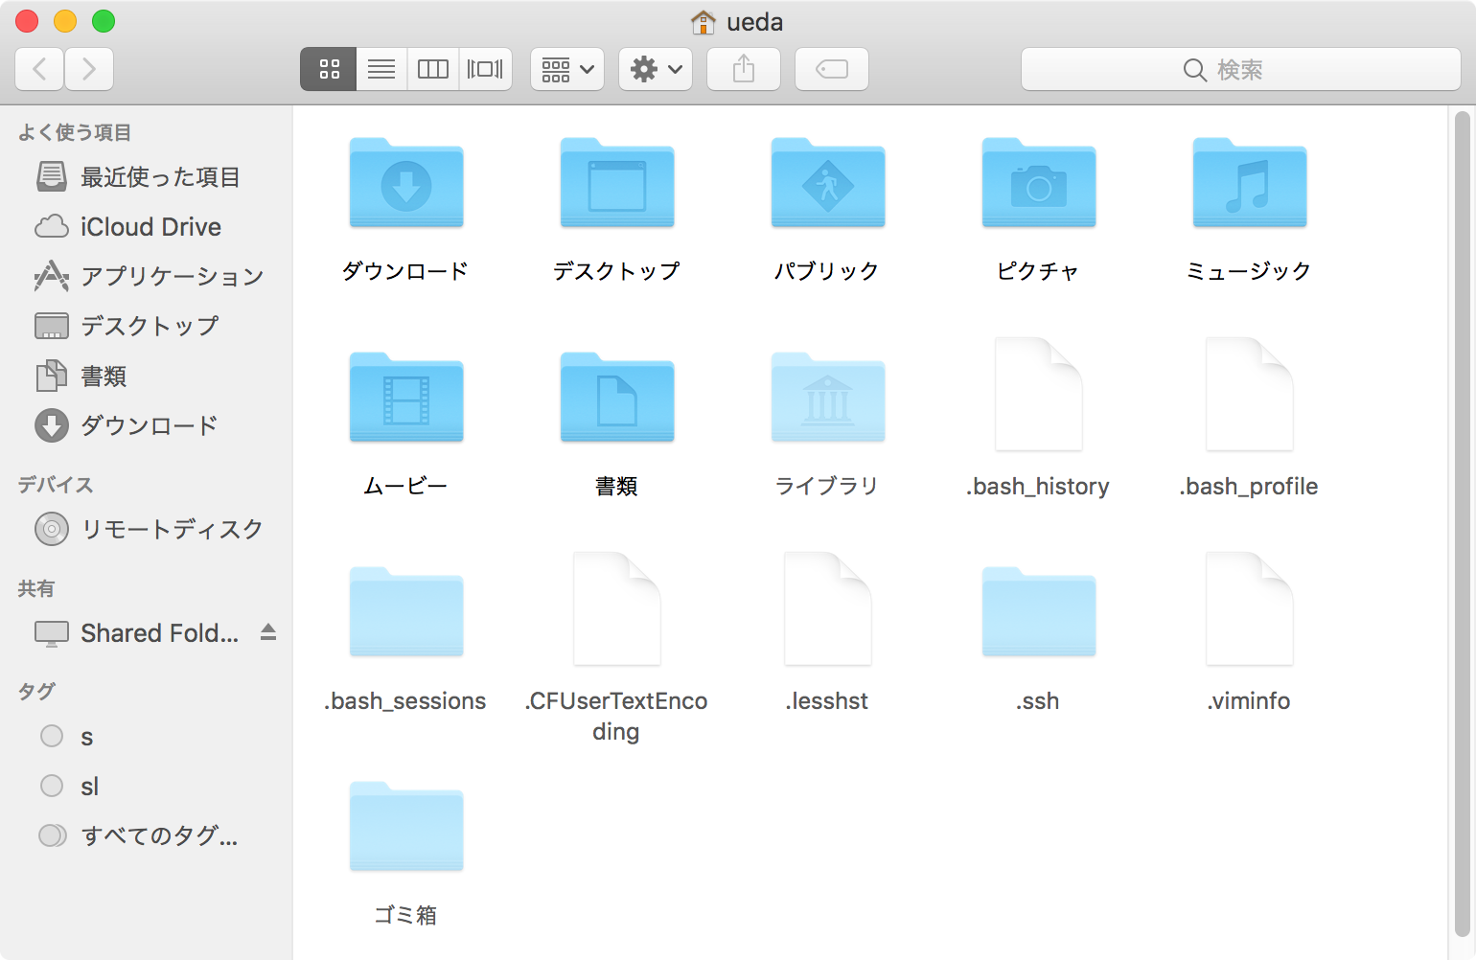Click the edit tags toolbar icon
Viewport: 1476px width, 960px height.
pyautogui.click(x=832, y=69)
